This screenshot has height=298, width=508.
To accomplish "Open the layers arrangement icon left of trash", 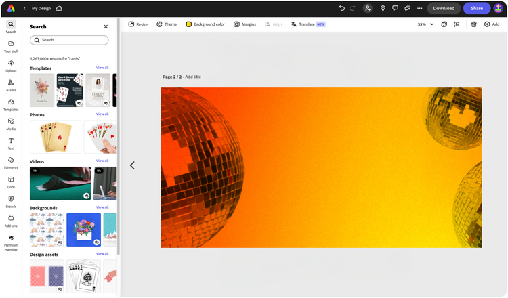I will 457,24.
